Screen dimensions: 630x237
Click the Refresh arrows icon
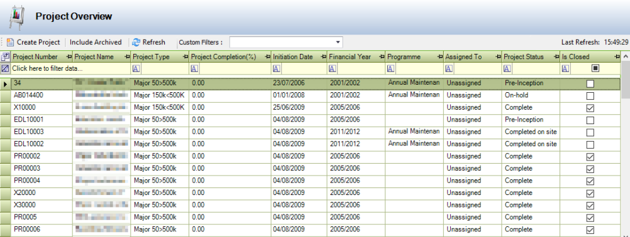tap(136, 42)
